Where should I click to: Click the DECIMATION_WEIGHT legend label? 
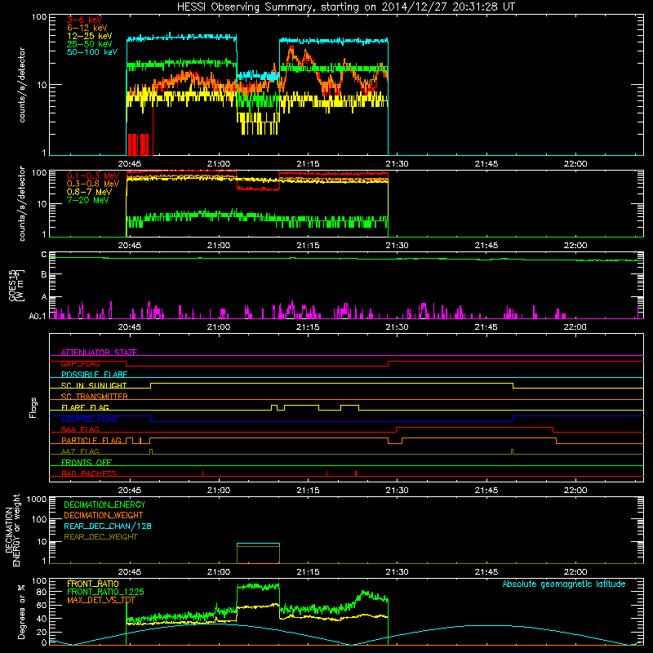point(104,515)
